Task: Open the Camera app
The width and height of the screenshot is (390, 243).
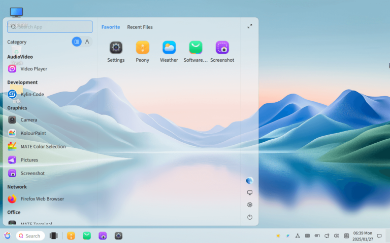Action: 50,120
